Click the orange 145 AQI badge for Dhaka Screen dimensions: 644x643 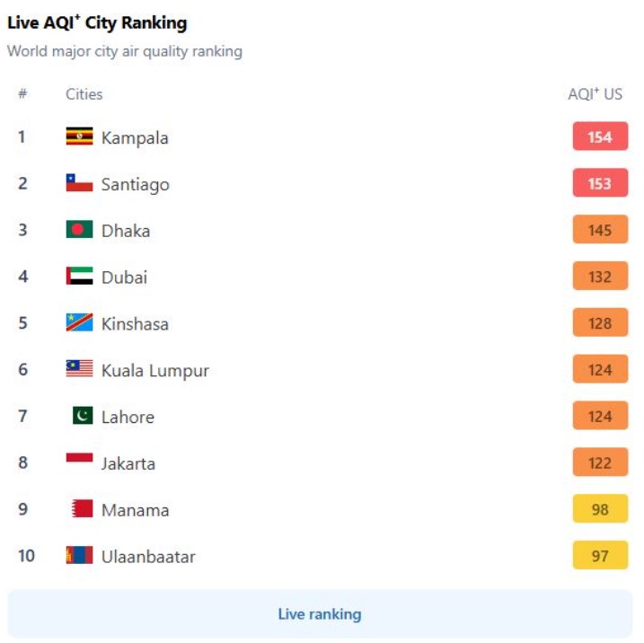tap(600, 230)
